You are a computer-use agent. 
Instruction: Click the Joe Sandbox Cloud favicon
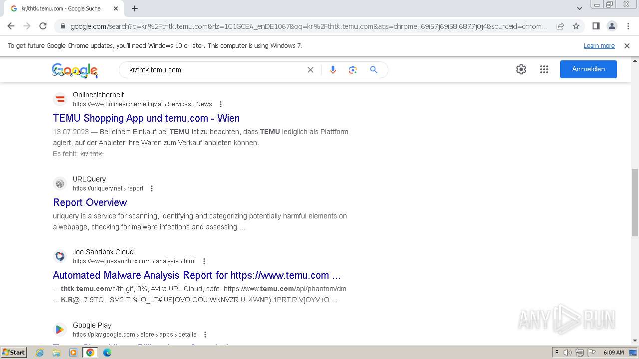60,256
